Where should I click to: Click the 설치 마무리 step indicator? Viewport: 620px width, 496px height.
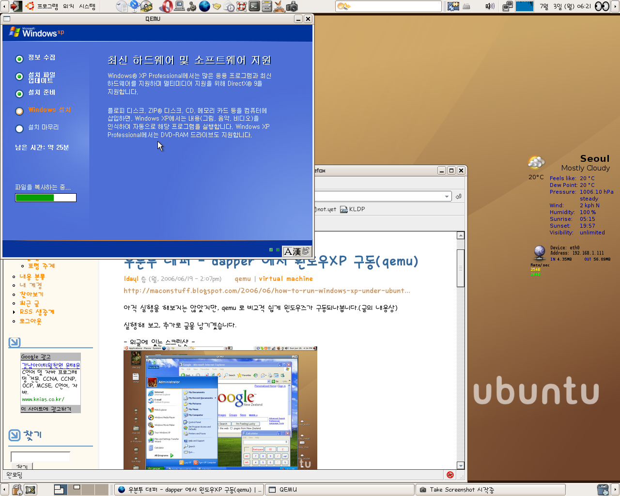pos(19,129)
